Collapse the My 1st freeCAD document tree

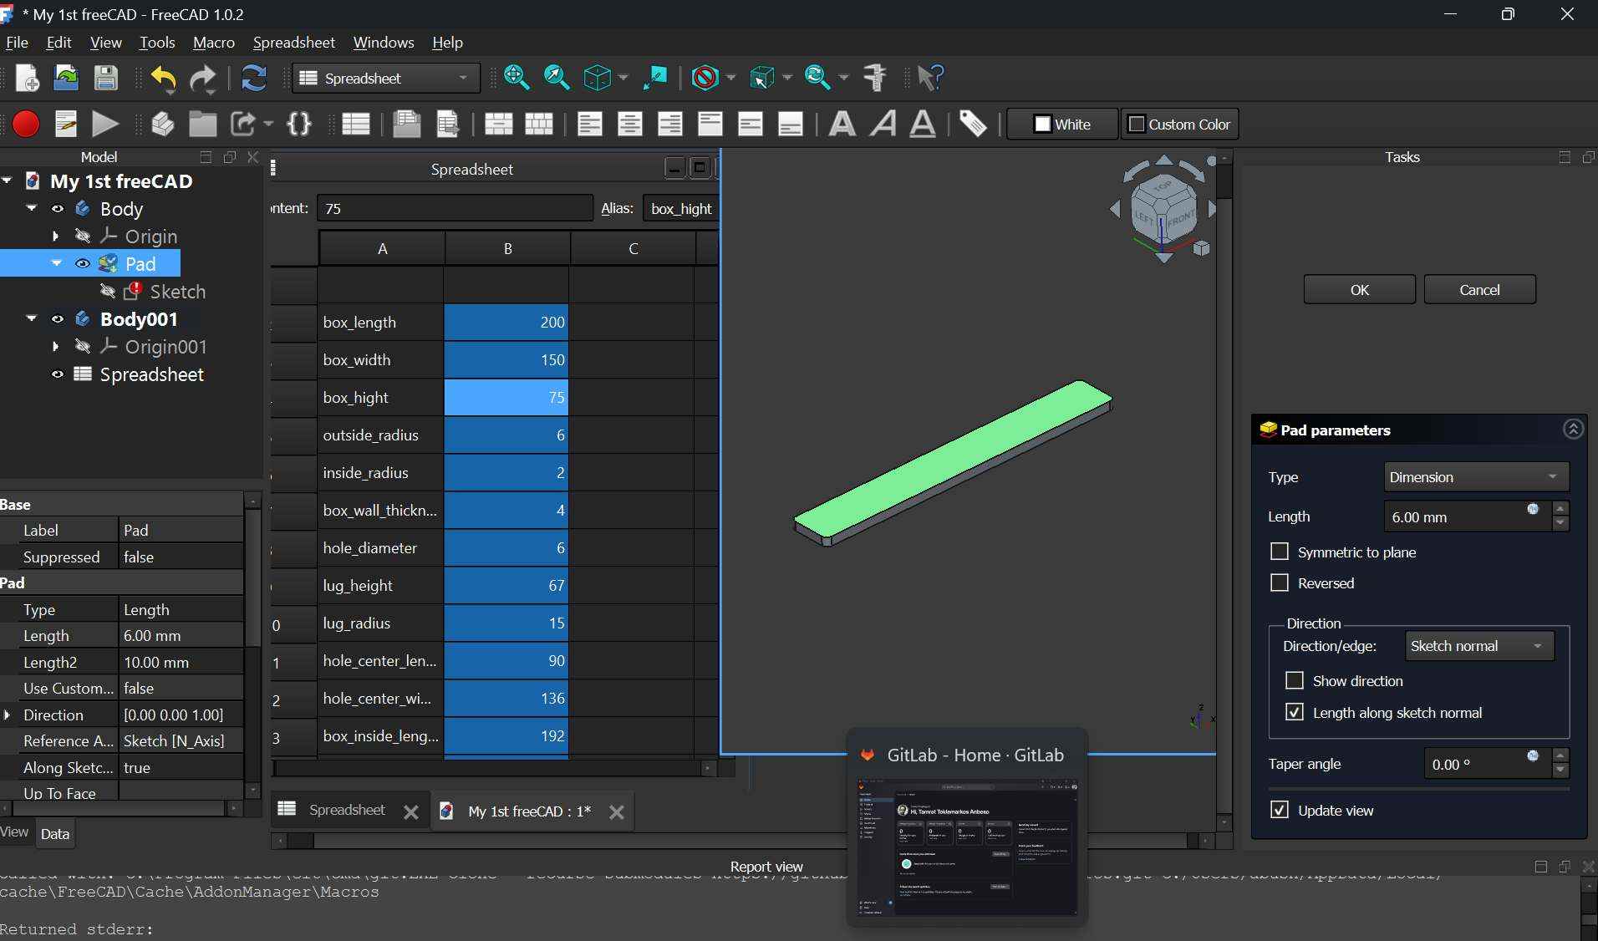8,181
